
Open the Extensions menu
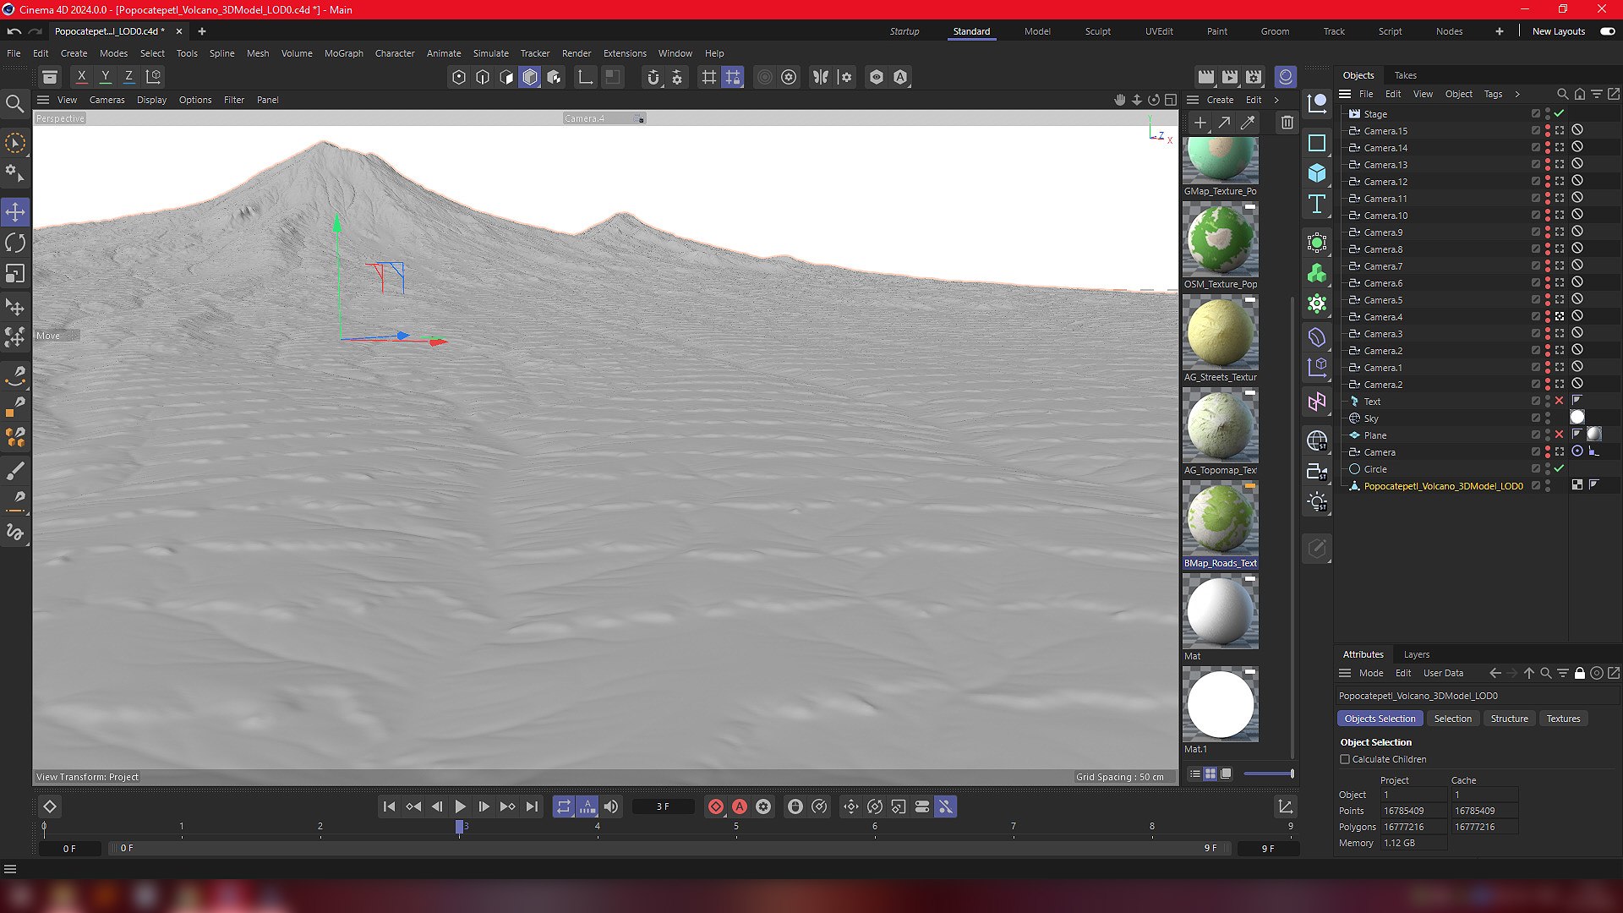(x=625, y=53)
